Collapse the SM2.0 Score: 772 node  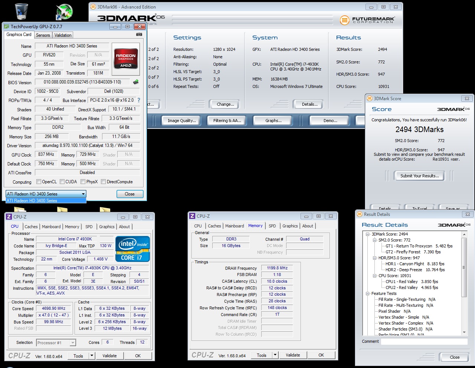(374, 240)
